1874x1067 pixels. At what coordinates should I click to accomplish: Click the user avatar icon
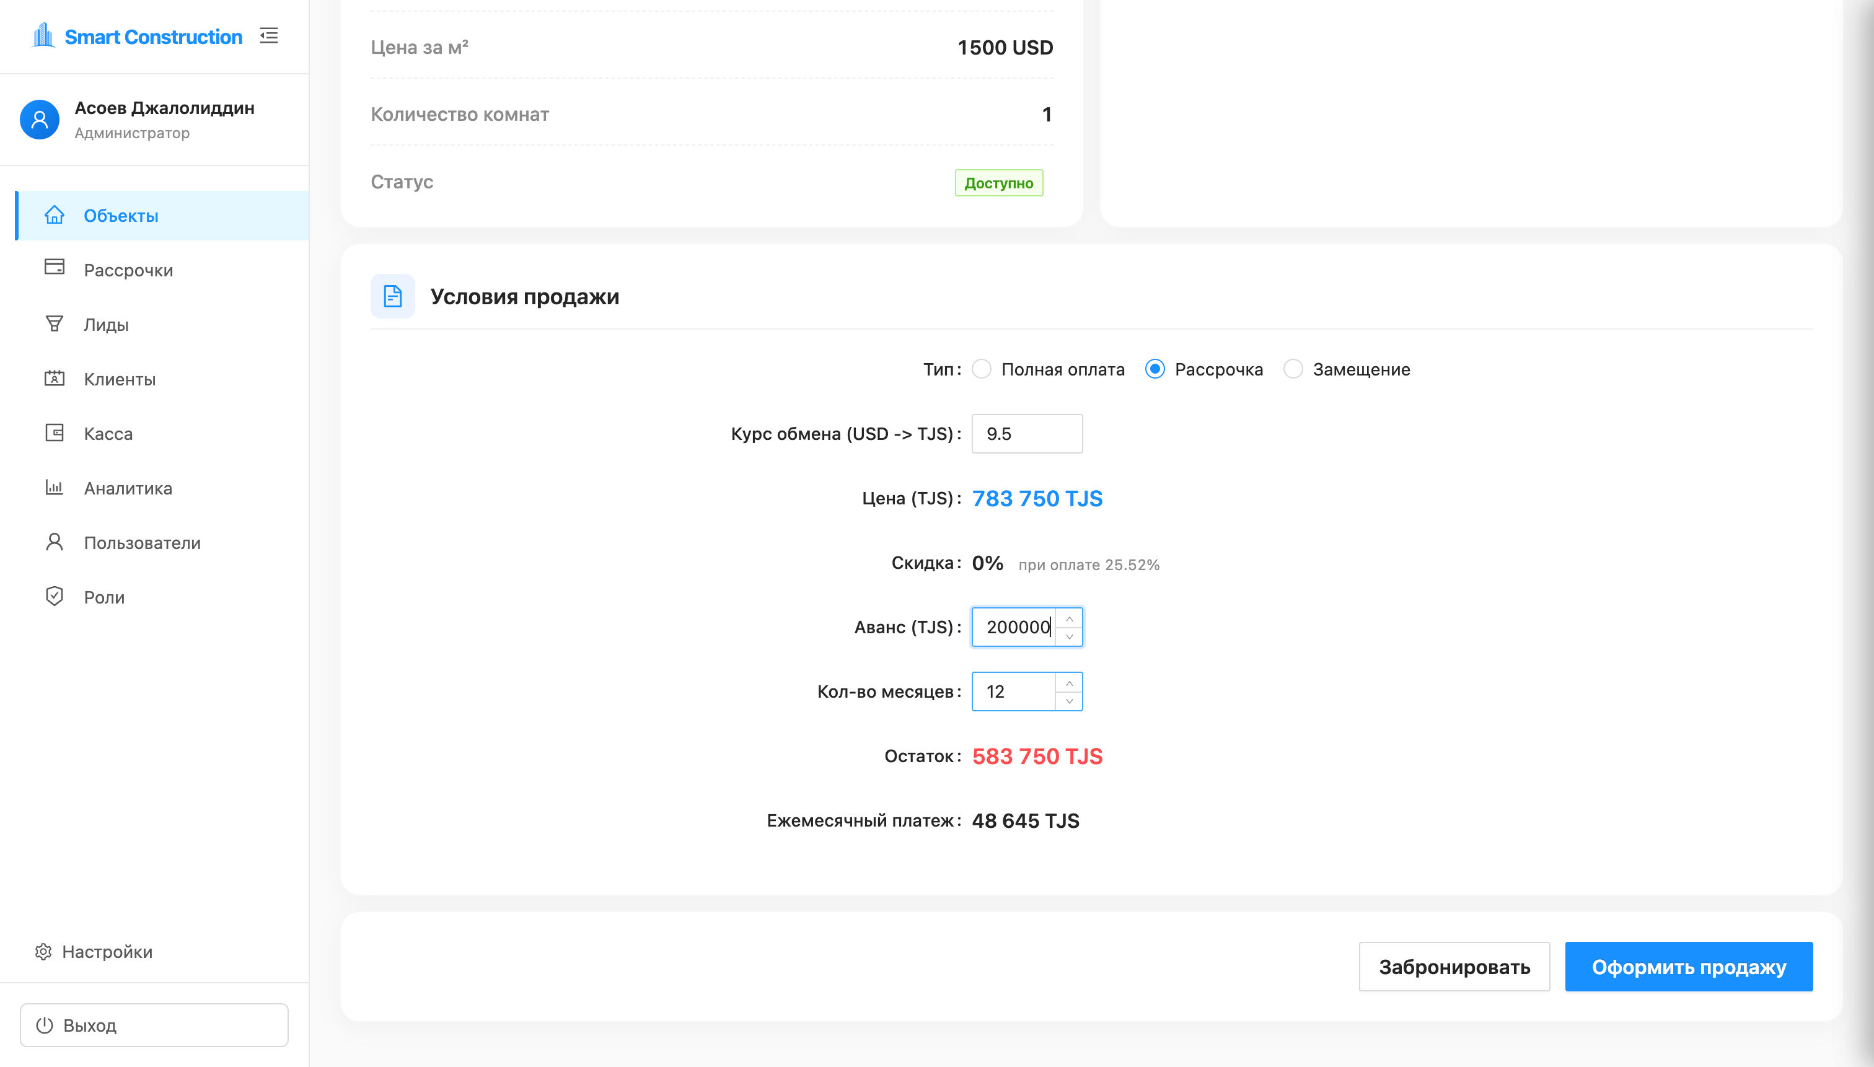tap(40, 120)
